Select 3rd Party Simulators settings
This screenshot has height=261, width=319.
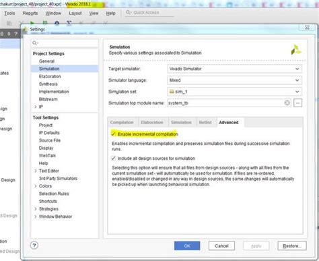58,179
